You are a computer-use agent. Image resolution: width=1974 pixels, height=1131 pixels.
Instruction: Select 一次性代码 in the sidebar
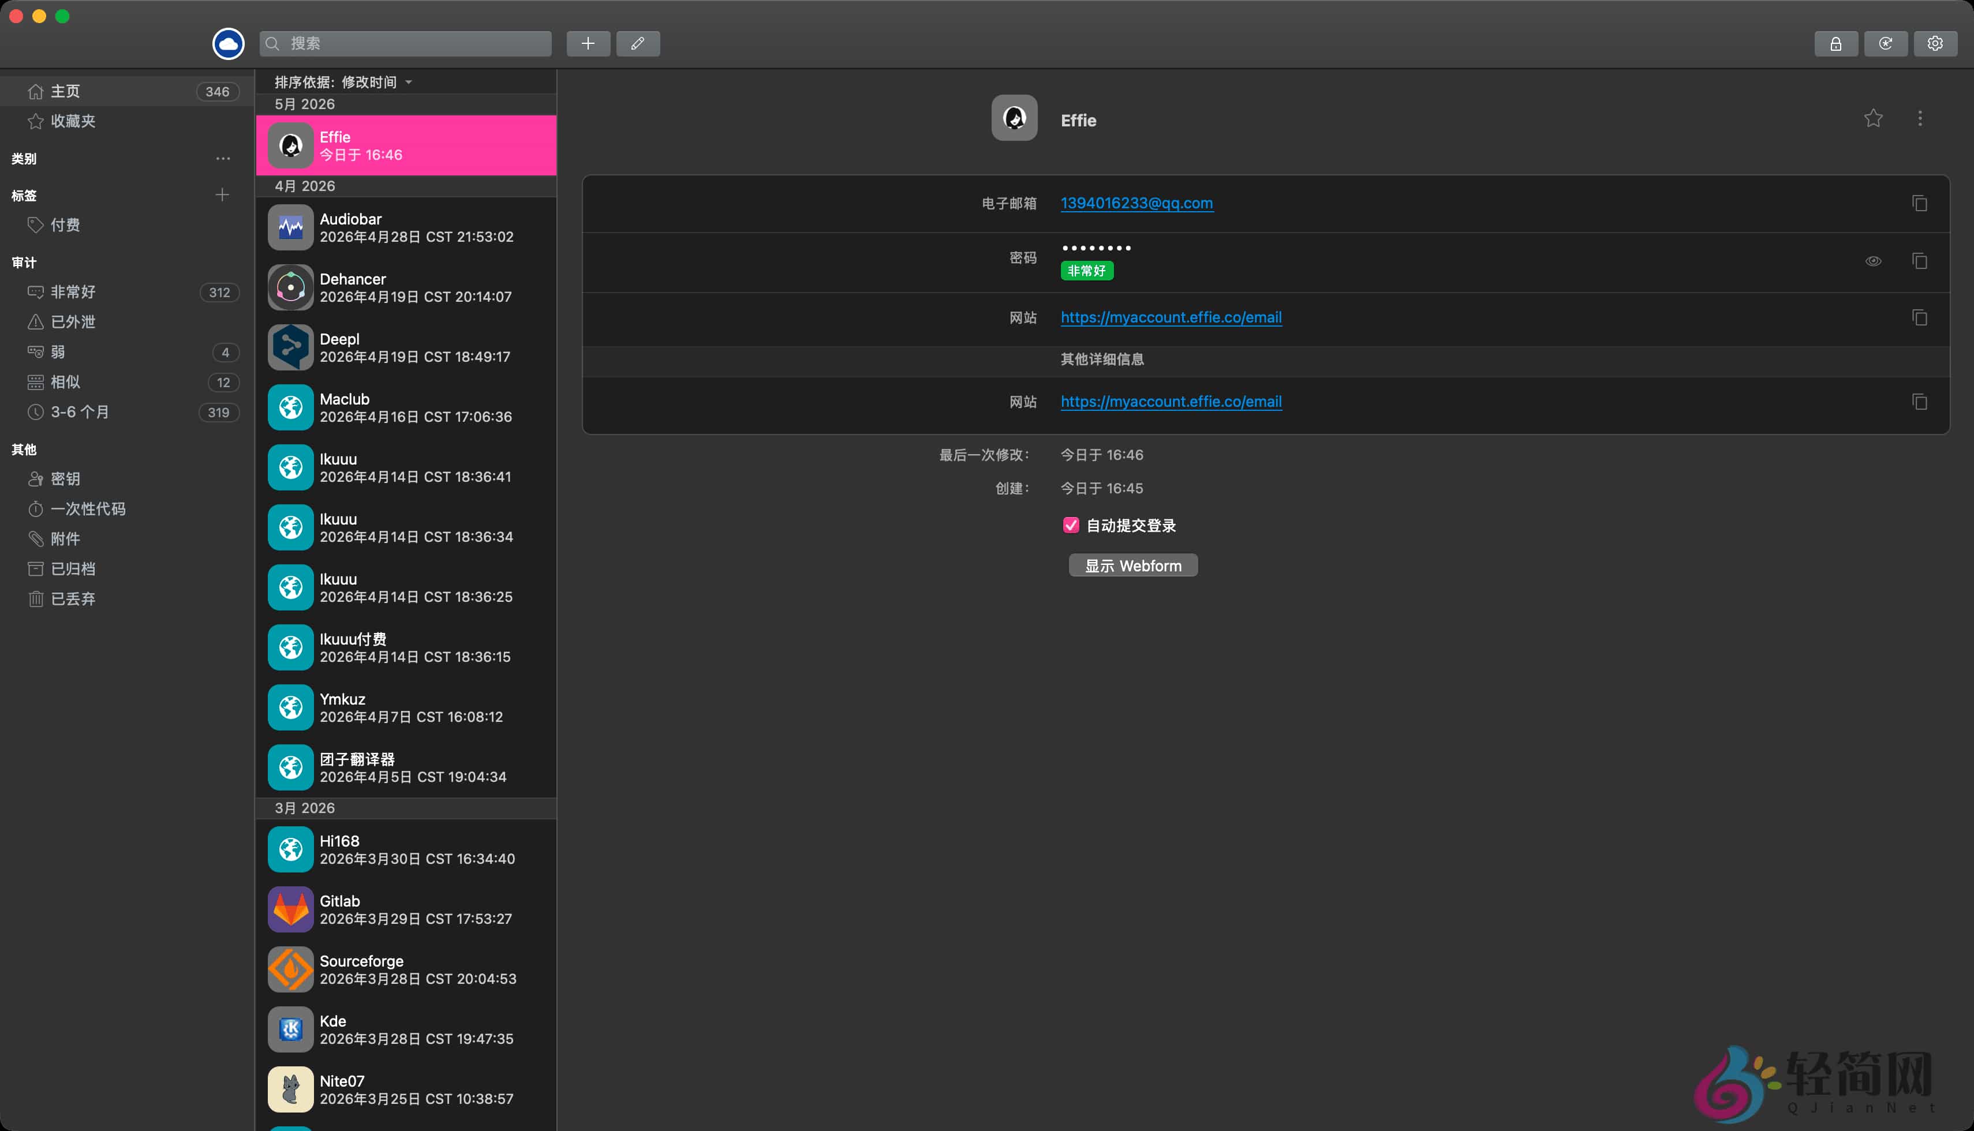click(x=128, y=509)
